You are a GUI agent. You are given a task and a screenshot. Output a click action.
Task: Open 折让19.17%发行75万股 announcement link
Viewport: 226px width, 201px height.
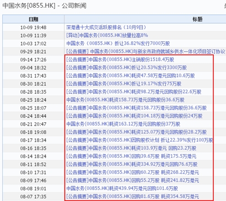(123, 84)
